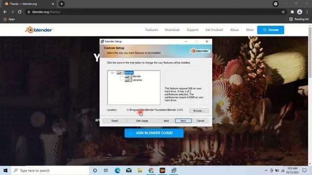312x175 pixels.
Task: Reset the feature selection
Action: click(115, 121)
